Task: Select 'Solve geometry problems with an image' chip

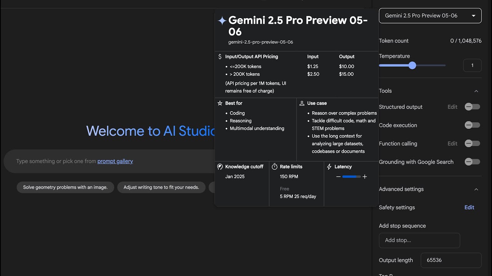Action: click(65, 187)
